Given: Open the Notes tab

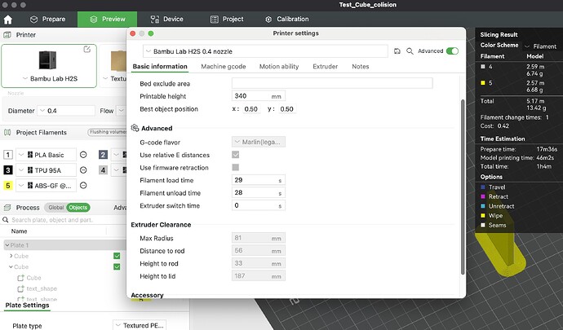Looking at the screenshot, I should pyautogui.click(x=361, y=66).
